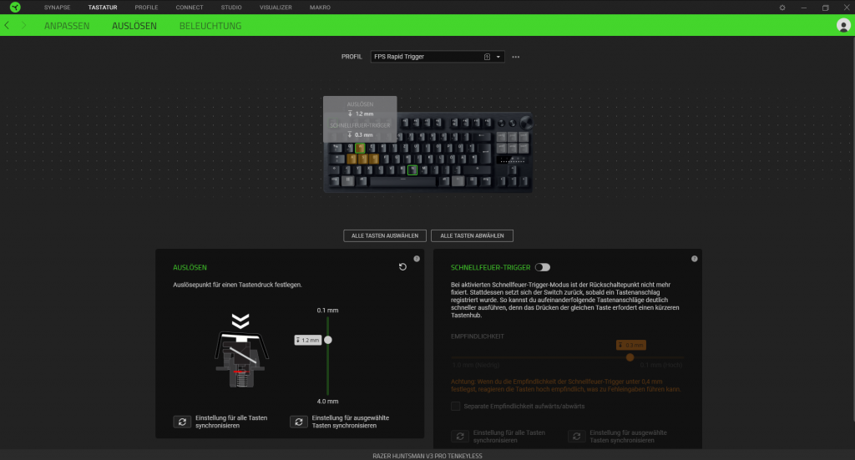The height and width of the screenshot is (460, 855).
Task: Select the Enter key on the keyboard
Action: pyautogui.click(x=485, y=153)
